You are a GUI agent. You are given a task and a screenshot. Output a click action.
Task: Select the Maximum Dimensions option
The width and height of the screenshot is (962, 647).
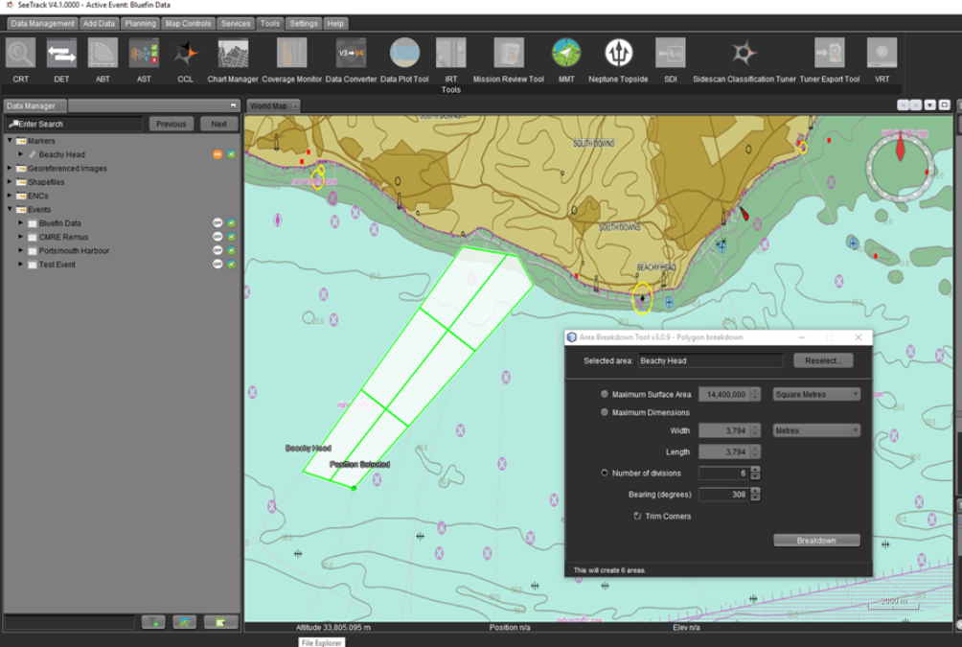coord(605,412)
